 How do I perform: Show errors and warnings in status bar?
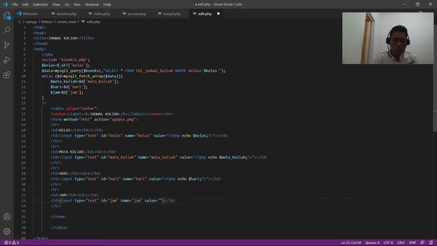(x=12, y=243)
